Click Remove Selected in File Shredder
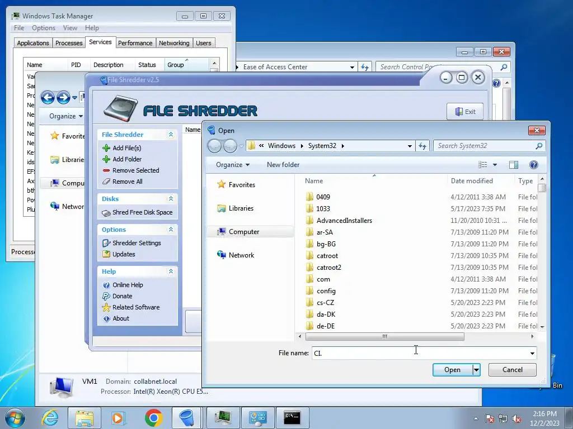 pos(135,170)
